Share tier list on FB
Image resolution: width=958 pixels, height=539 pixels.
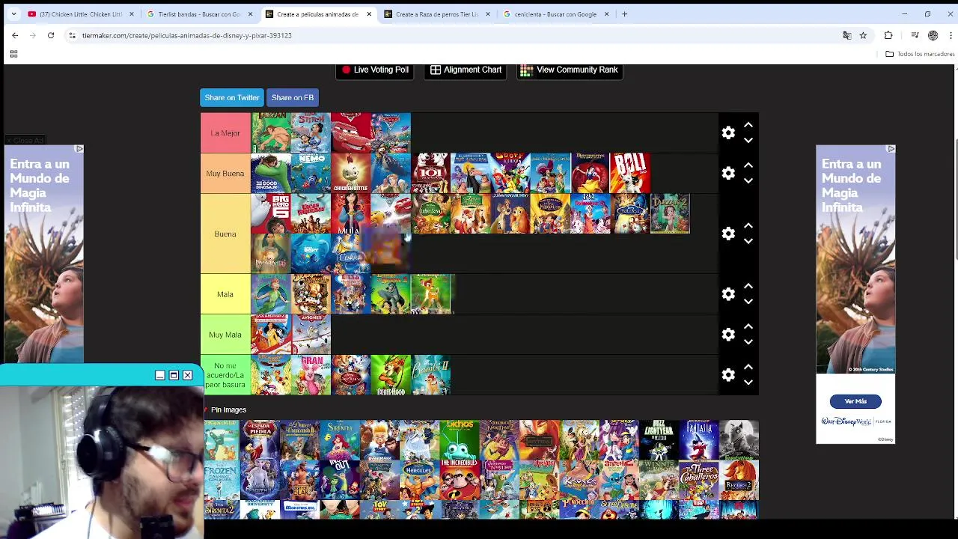pyautogui.click(x=293, y=97)
